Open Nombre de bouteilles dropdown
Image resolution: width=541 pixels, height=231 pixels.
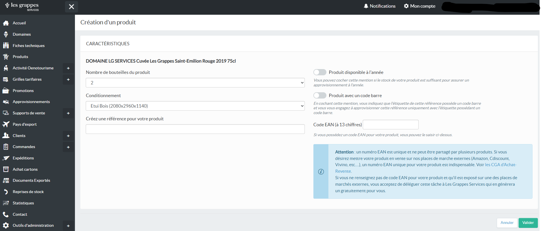(195, 83)
